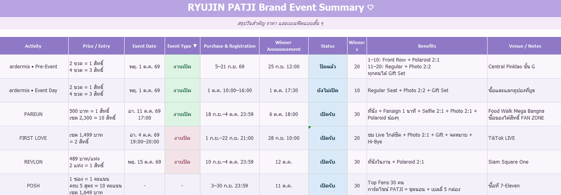Click the อา. 4 ต.ค. 69 19:00–20:00 date cell
The height and width of the screenshot is (195, 561).
point(144,138)
